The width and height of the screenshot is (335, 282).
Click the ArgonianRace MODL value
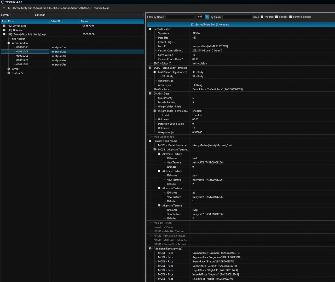tap(217, 257)
